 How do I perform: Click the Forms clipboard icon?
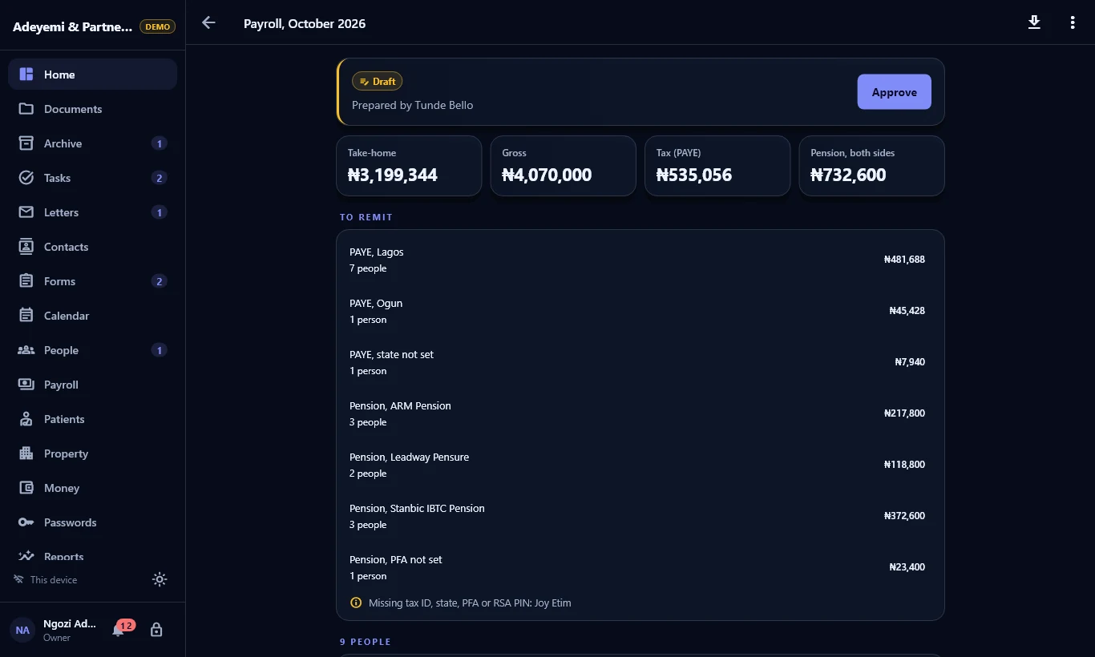pos(26,281)
